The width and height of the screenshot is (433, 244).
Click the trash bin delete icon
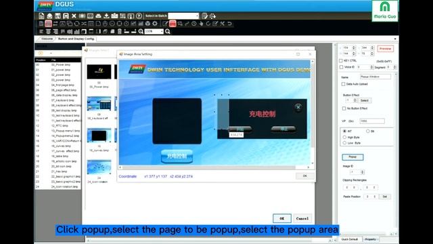(x=120, y=32)
